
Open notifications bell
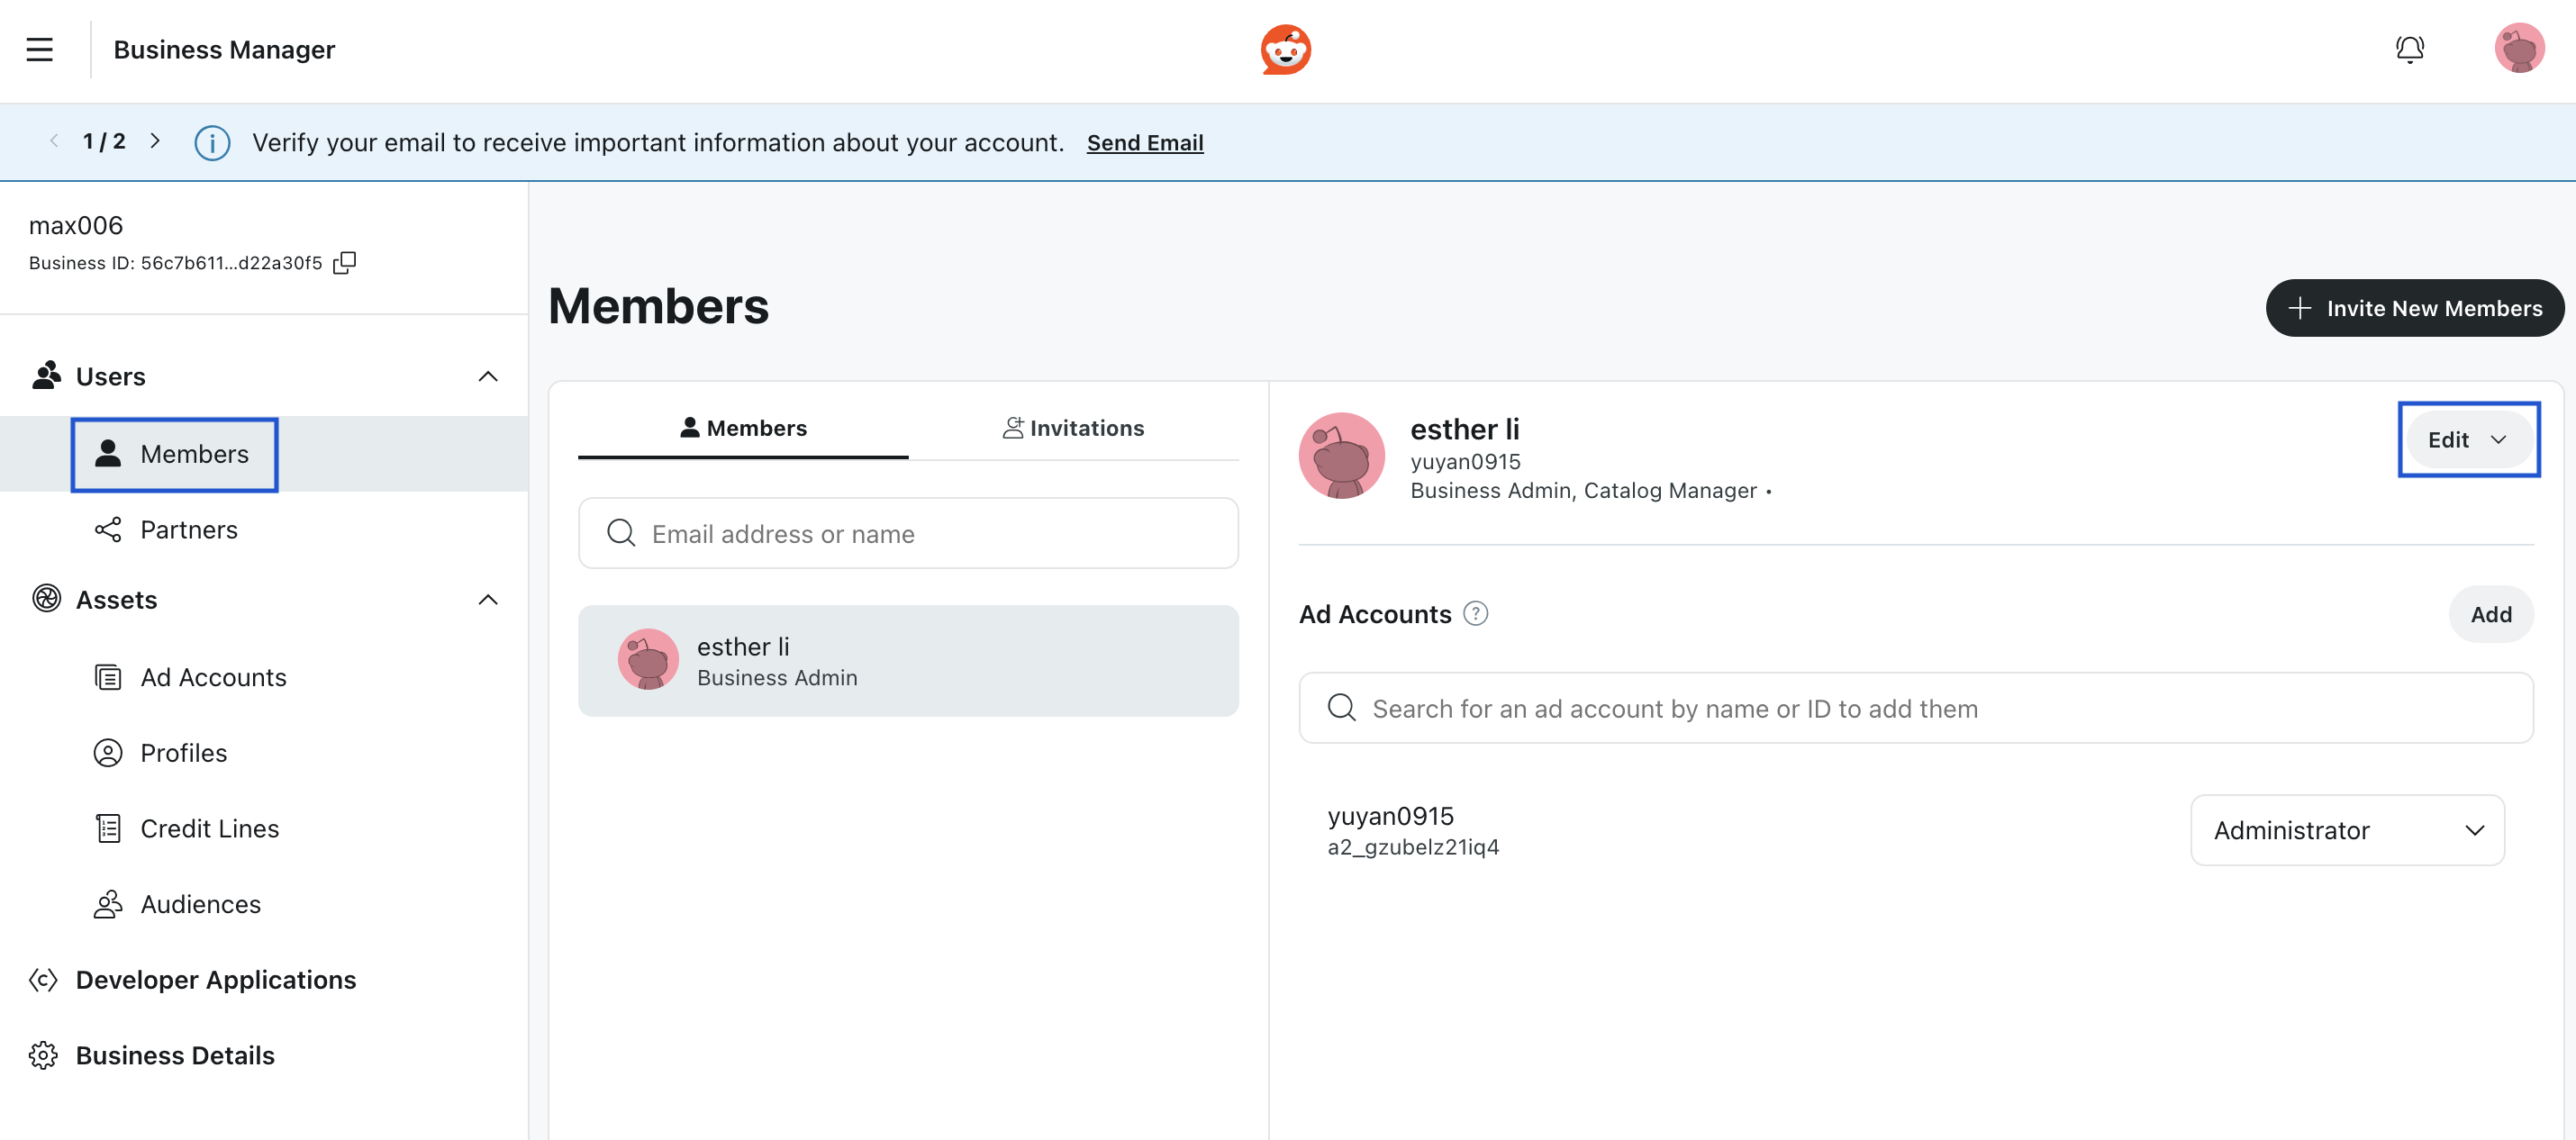click(2409, 49)
